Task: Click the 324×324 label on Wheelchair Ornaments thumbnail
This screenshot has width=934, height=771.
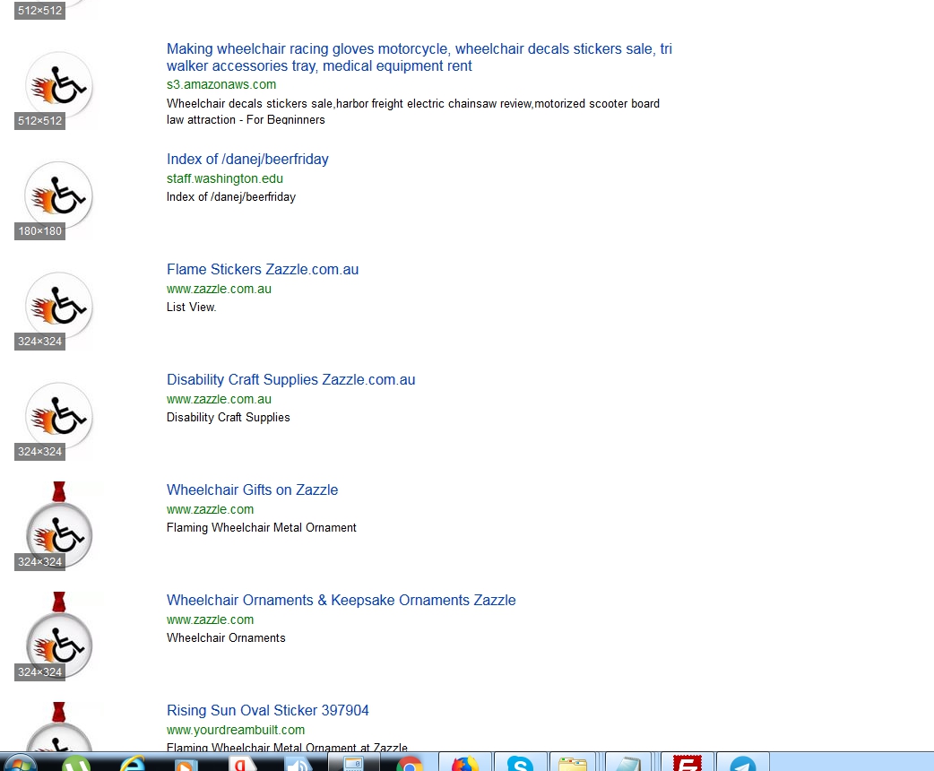Action: tap(40, 671)
